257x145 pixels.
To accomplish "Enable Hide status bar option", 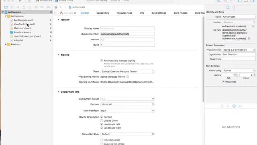I will (x=102, y=140).
